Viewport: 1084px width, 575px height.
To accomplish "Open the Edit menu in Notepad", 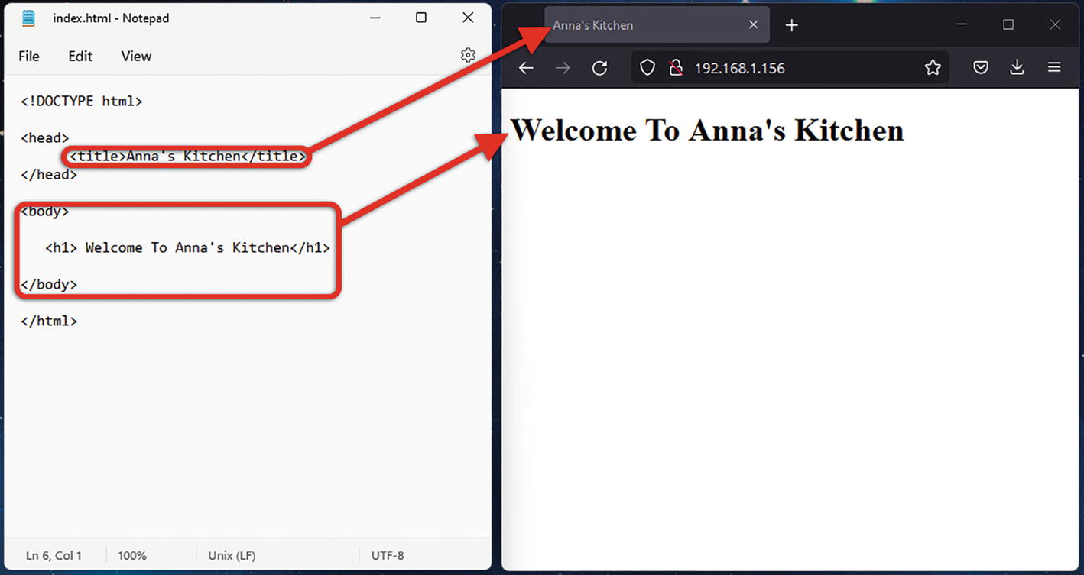I will coord(80,56).
